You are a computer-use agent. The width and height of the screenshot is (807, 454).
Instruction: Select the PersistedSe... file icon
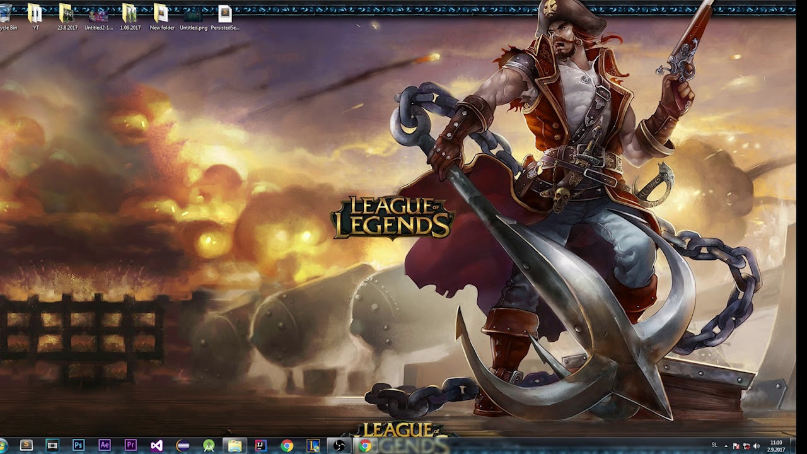225,17
